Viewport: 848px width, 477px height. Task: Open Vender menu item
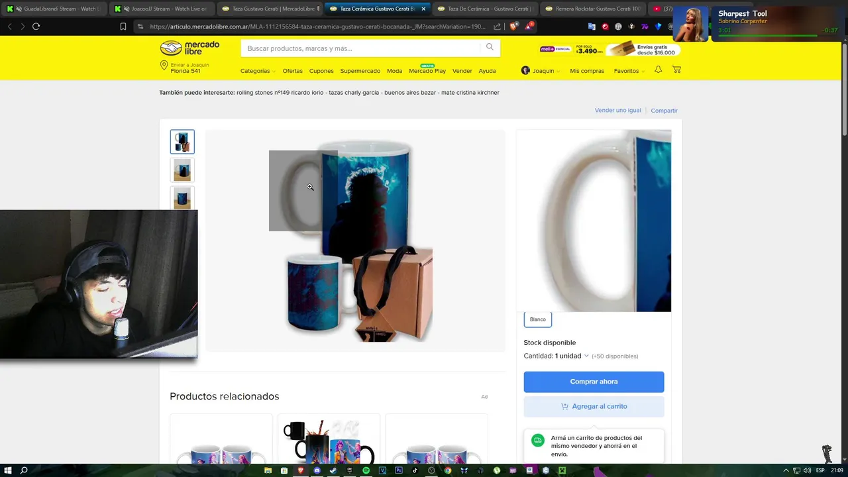click(462, 71)
